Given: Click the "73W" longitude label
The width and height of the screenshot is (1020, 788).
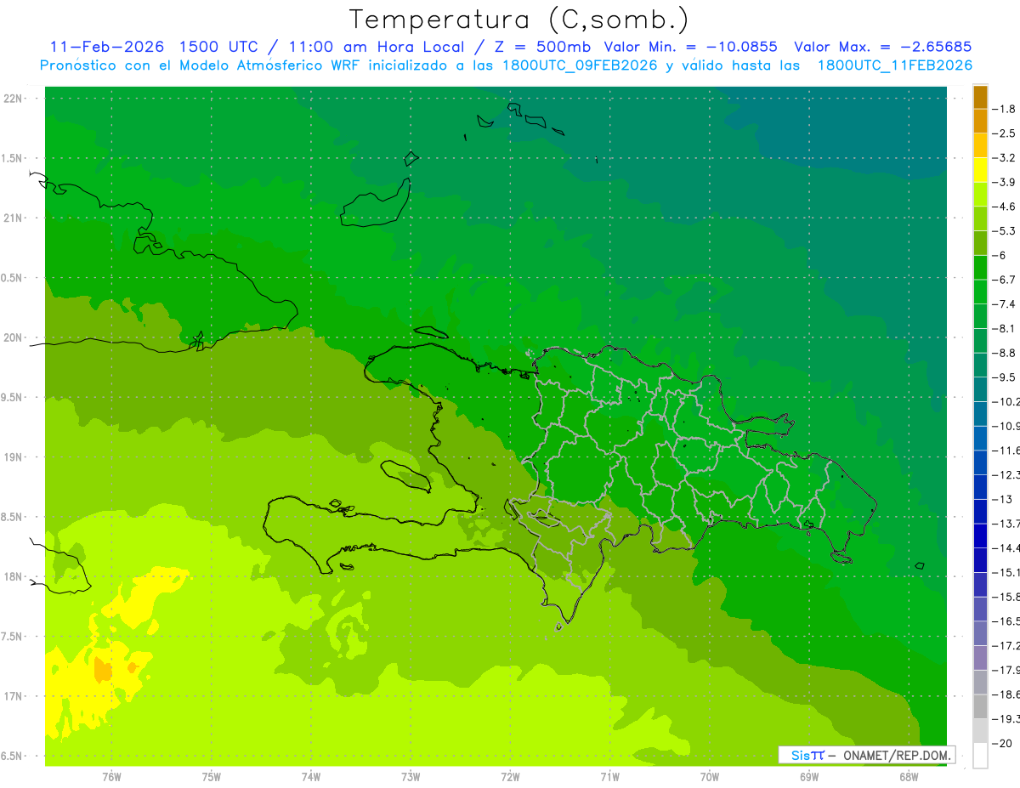Looking at the screenshot, I should click(x=411, y=777).
